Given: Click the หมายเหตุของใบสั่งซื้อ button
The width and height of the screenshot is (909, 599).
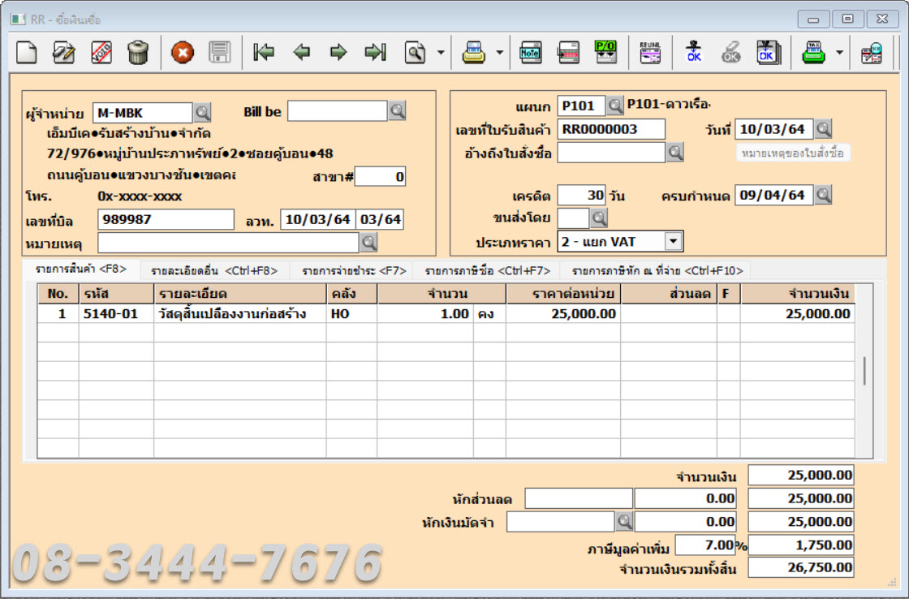Looking at the screenshot, I should tap(793, 153).
